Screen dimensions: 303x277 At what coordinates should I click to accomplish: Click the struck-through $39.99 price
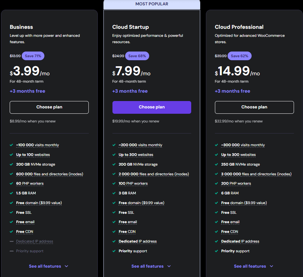coord(221,56)
